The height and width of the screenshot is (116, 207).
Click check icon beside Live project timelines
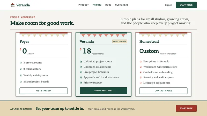pos(81,72)
